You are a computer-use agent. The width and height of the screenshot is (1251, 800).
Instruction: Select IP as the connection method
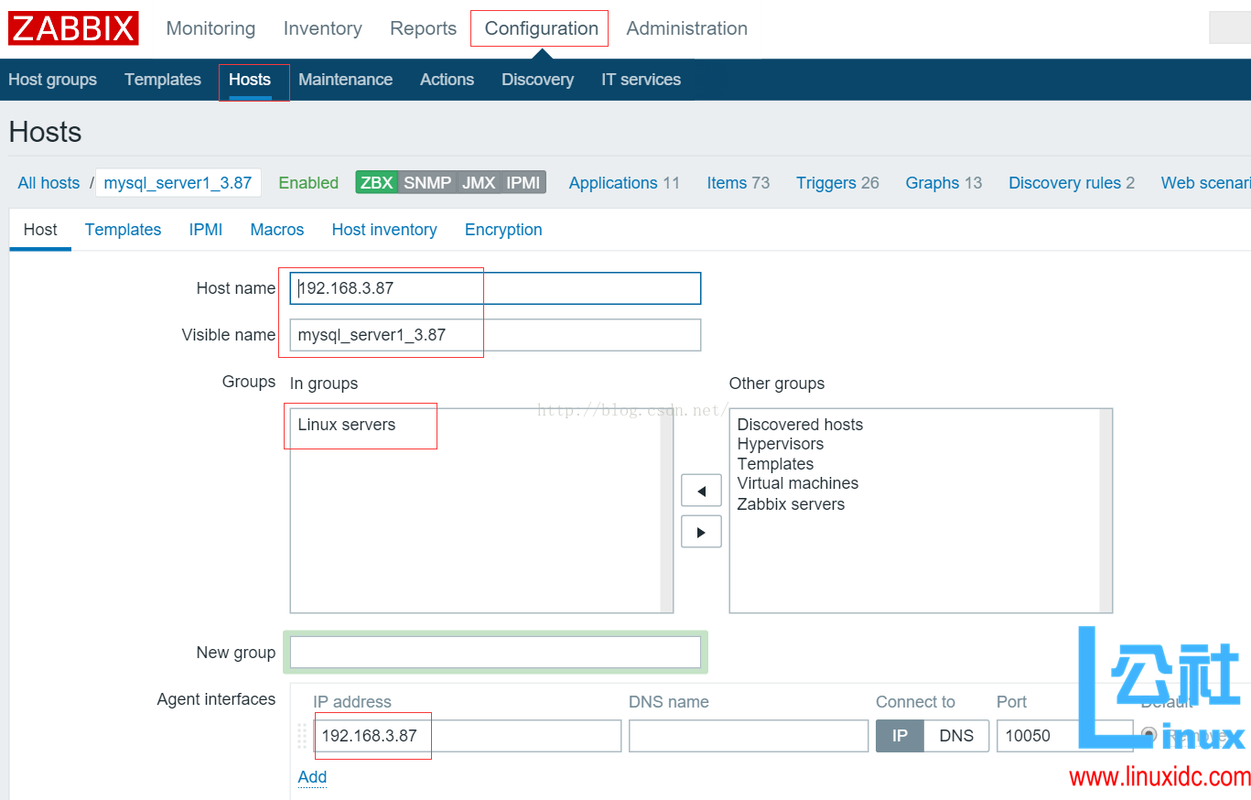click(899, 735)
